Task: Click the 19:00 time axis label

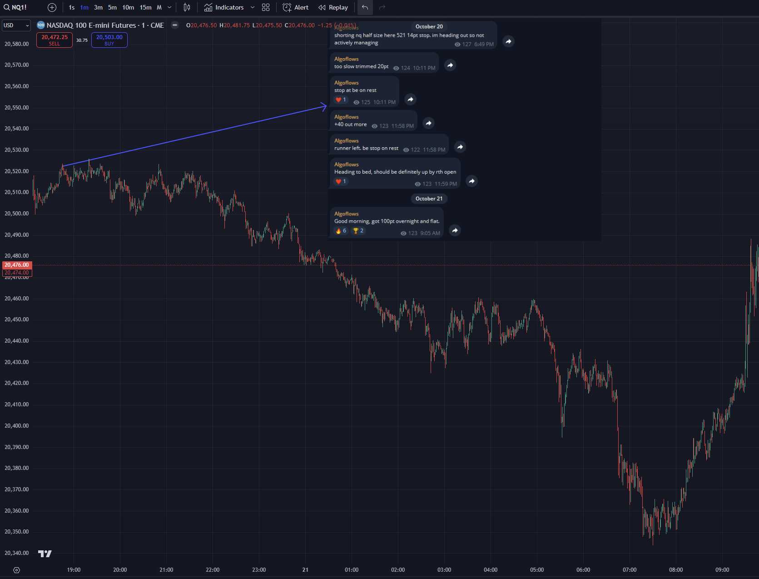Action: (x=74, y=570)
